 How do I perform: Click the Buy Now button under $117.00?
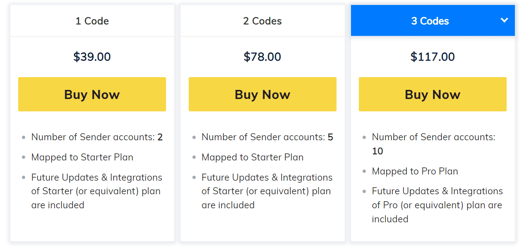coord(432,94)
